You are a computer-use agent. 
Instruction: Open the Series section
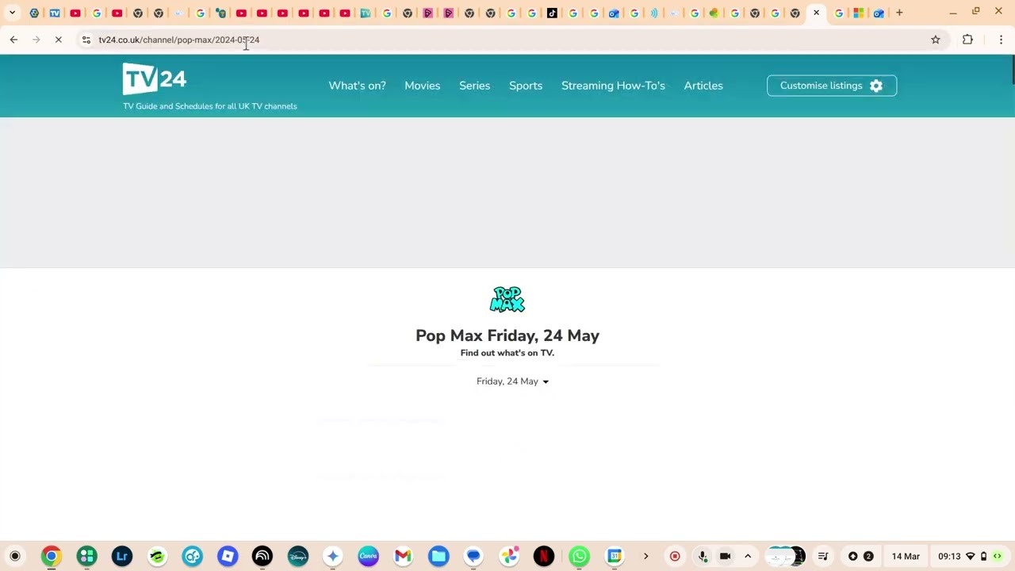point(474,86)
